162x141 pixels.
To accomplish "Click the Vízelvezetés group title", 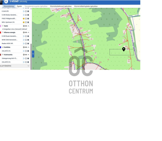I will tap(8, 55).
